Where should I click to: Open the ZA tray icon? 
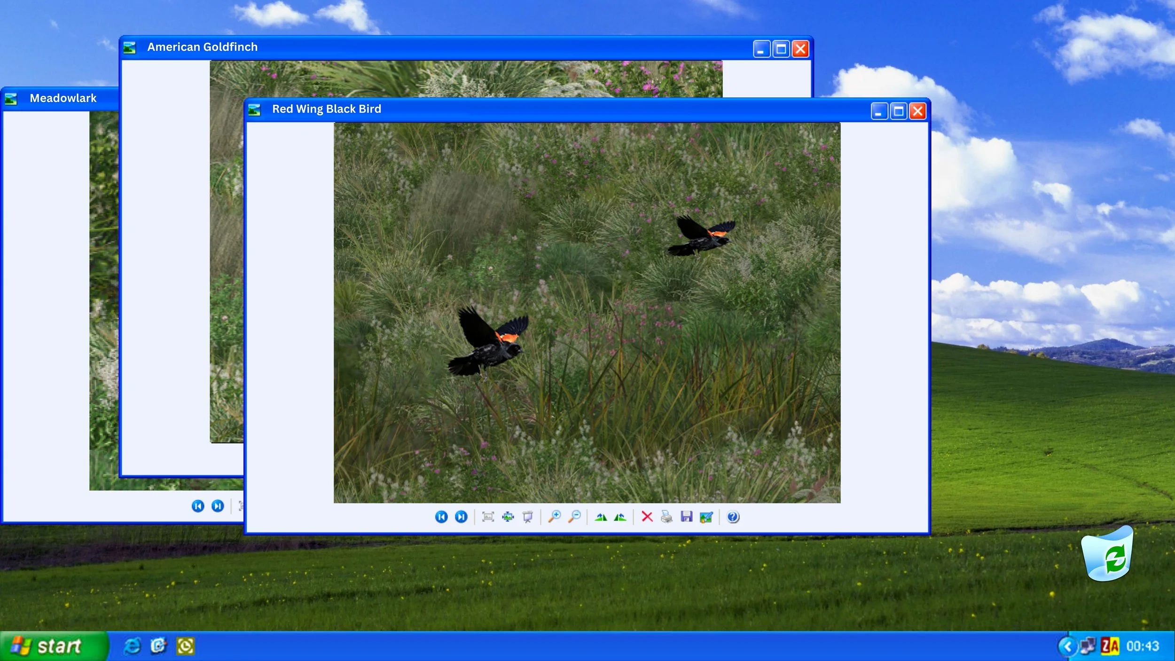[x=1110, y=646]
